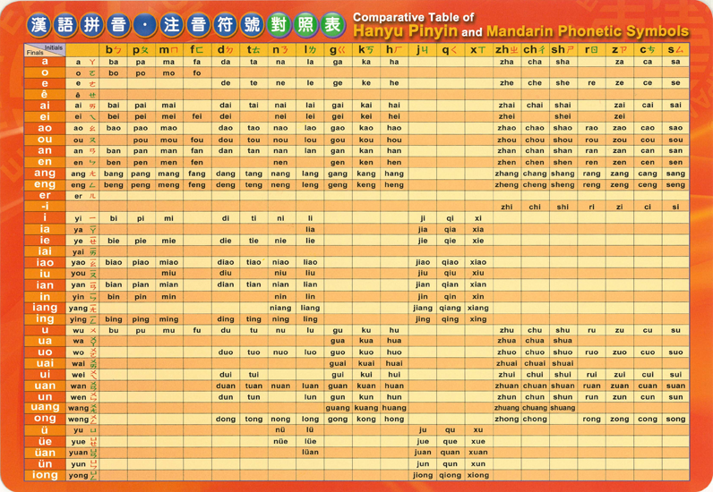Select the "sh ㄕ" column header
The image size is (713, 492).
point(563,50)
